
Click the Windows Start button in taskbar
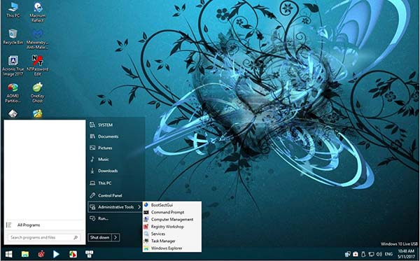click(8, 254)
